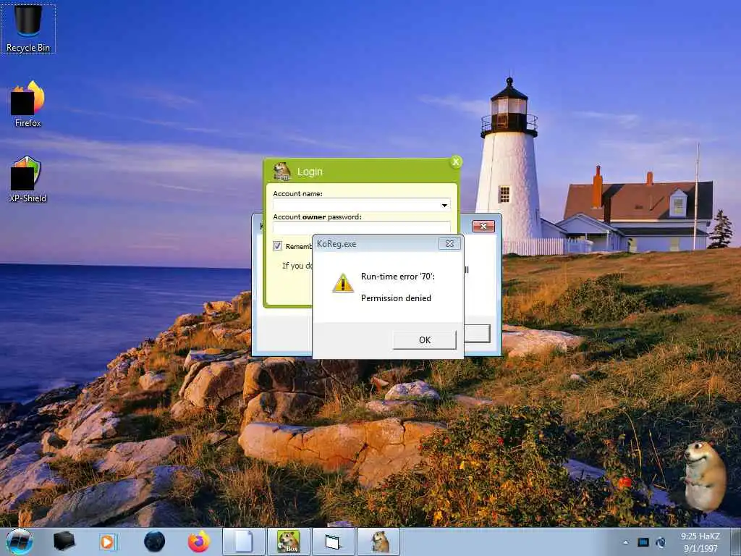The width and height of the screenshot is (741, 556).
Task: Open the Windows Start menu orb
Action: pos(20,542)
